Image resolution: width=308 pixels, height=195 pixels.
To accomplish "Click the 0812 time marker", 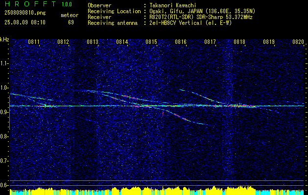I will [x=63, y=41].
